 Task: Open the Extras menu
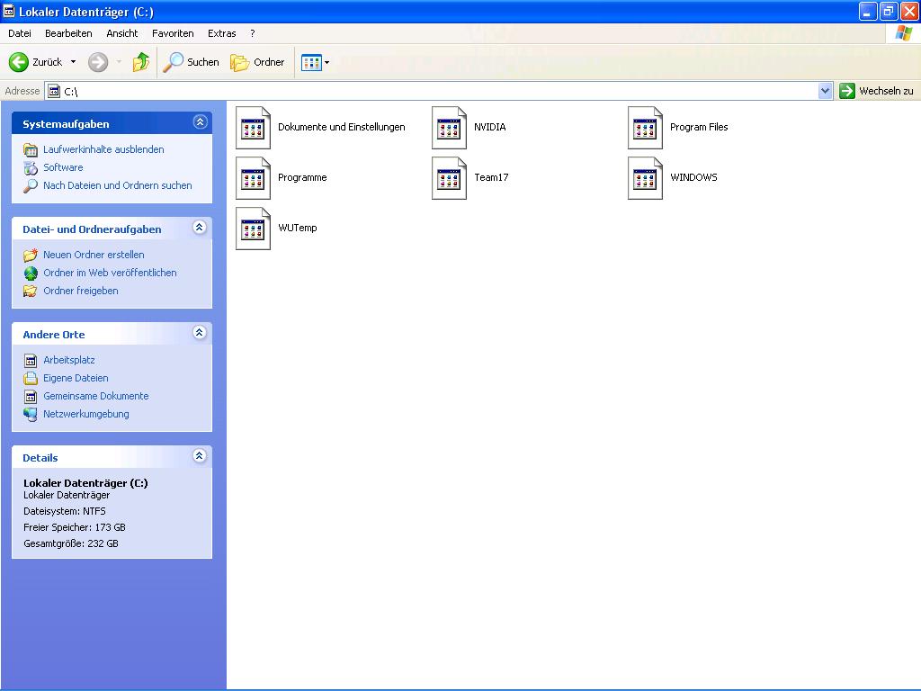pos(222,33)
